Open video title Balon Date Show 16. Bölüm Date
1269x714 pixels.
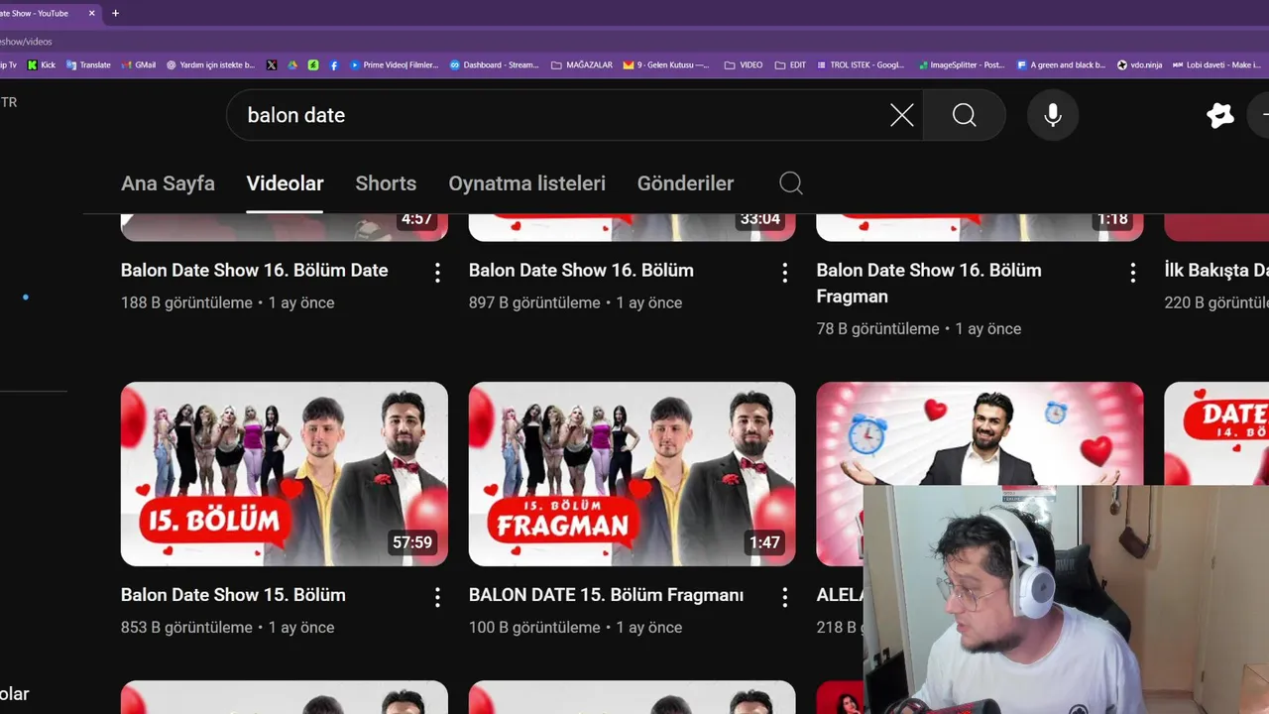point(254,270)
